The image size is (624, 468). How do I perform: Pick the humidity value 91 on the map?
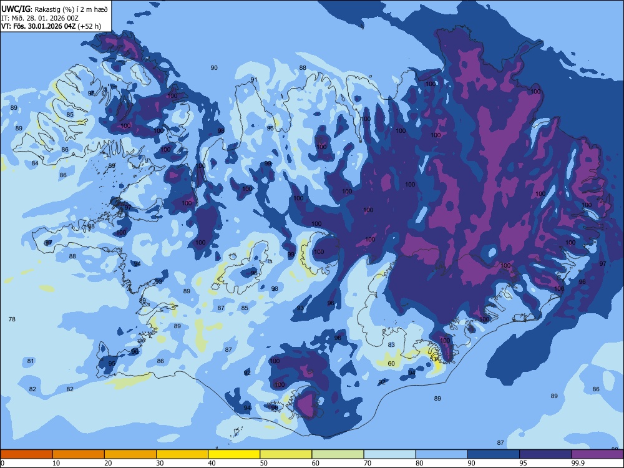pyautogui.click(x=253, y=80)
